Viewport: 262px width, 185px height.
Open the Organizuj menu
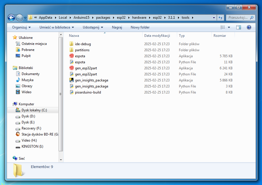pos(21,27)
